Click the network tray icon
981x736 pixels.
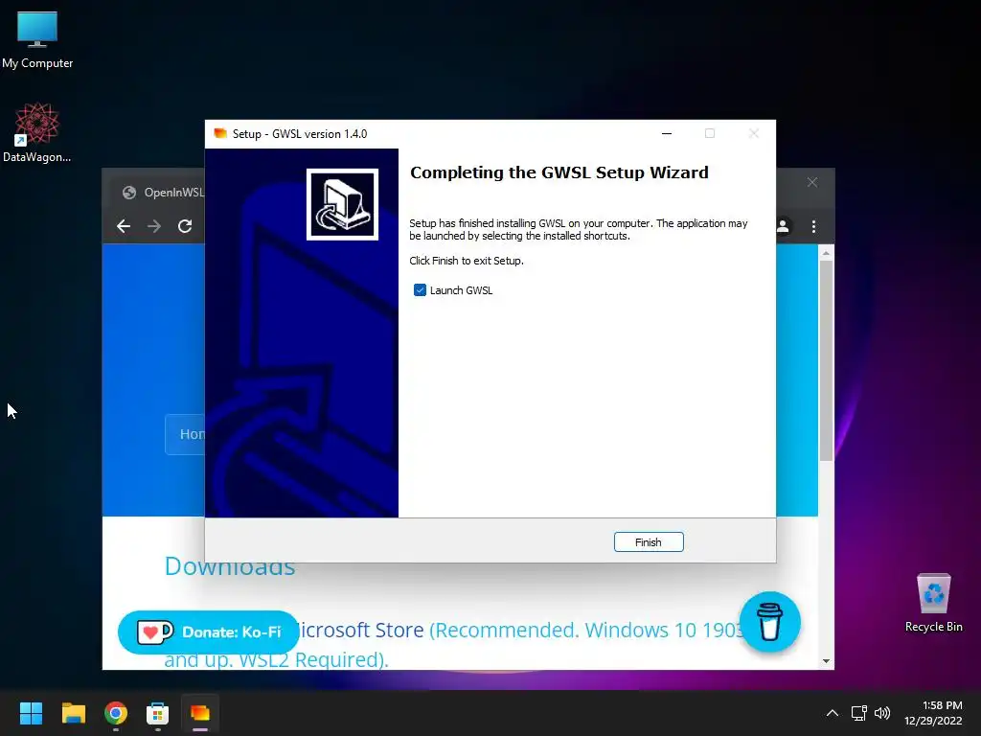tap(859, 713)
